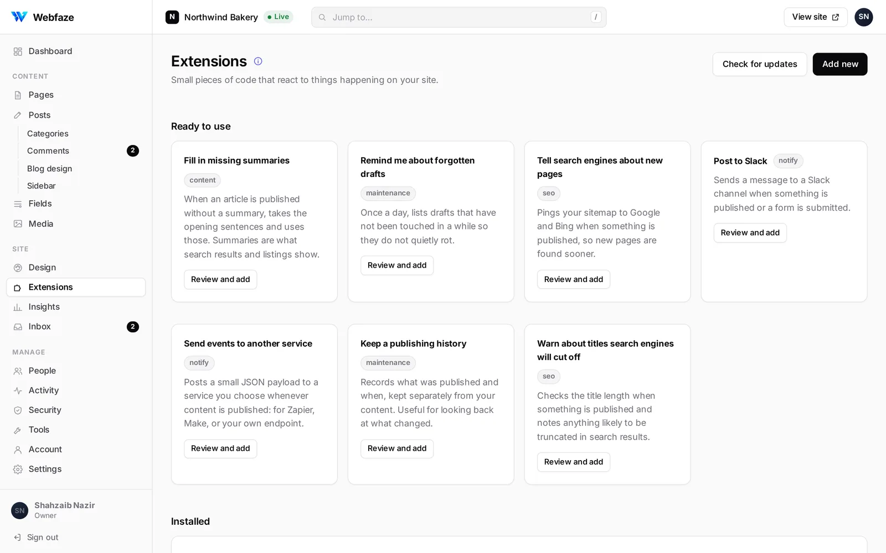Review and add Keep a publishing history

pos(397,448)
